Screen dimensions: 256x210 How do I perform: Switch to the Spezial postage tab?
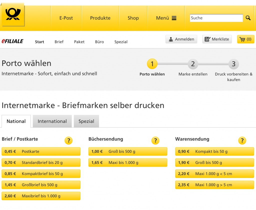click(x=86, y=121)
